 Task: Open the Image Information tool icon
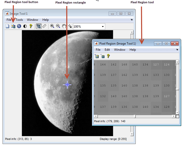pos(19,26)
